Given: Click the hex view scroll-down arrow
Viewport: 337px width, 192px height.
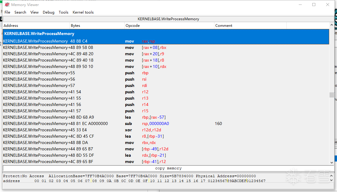Looking at the screenshot, I should click(332, 180).
